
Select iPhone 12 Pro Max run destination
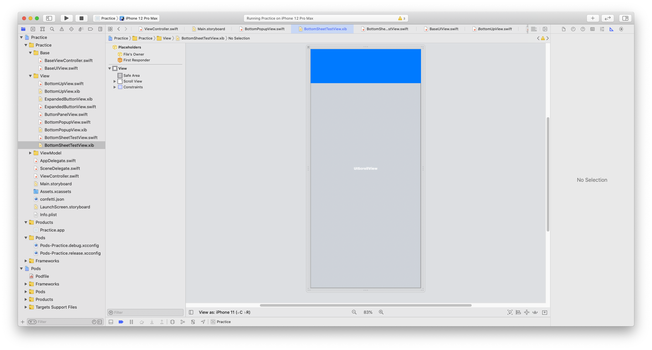point(141,18)
